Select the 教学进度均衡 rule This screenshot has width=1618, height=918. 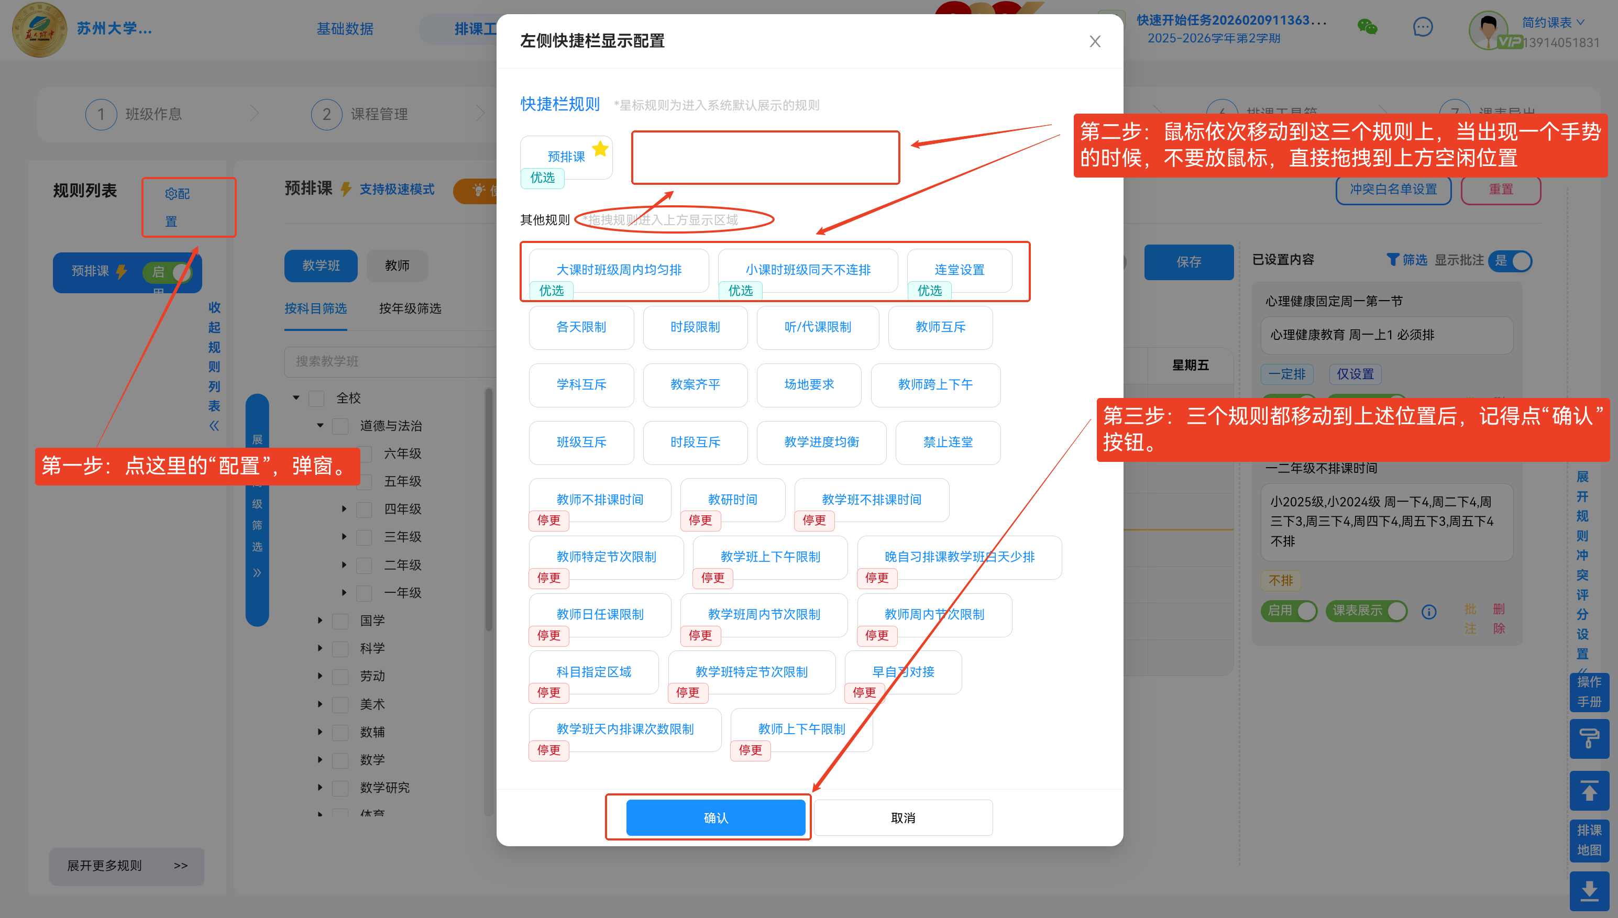click(821, 443)
